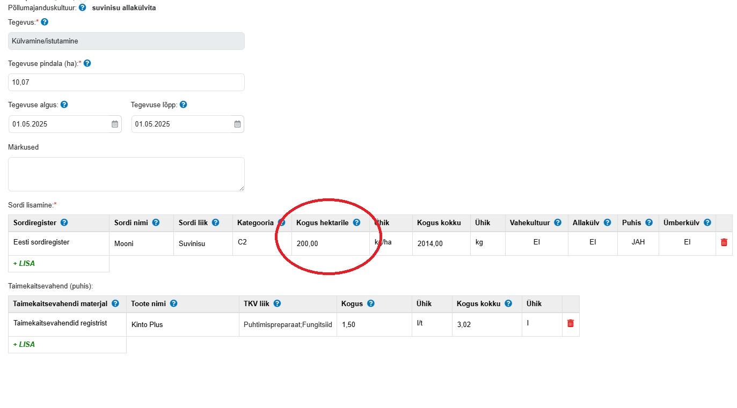
Task: Add new variety row with LISA
Action: 24,263
